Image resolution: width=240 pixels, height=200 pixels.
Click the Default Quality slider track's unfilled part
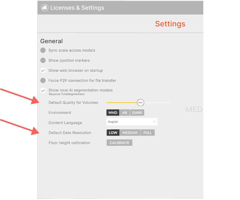[x=157, y=103]
